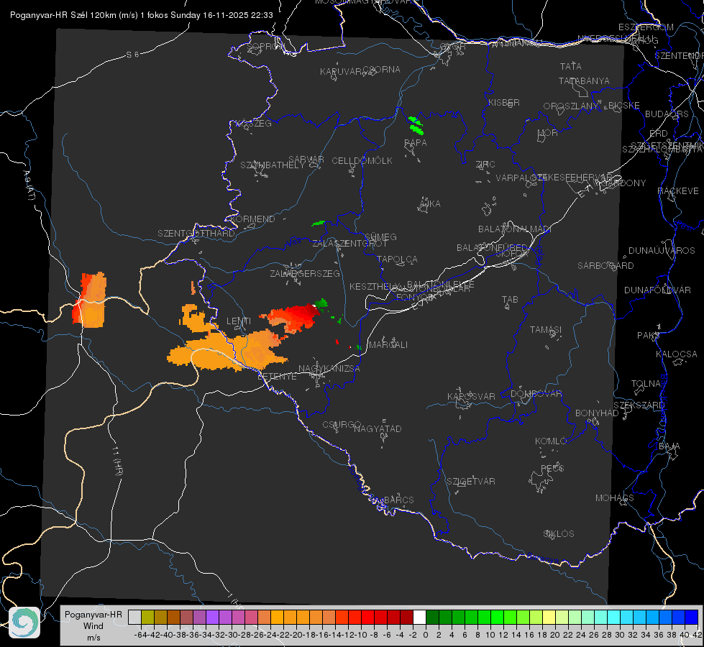
Task: Click the legend label Poganyvar-HR
Action: tap(93, 614)
